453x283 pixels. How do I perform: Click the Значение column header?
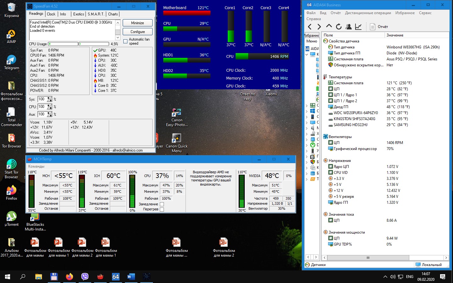click(x=417, y=35)
